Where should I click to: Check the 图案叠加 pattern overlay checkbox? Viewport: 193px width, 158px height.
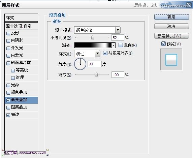coord(8,107)
